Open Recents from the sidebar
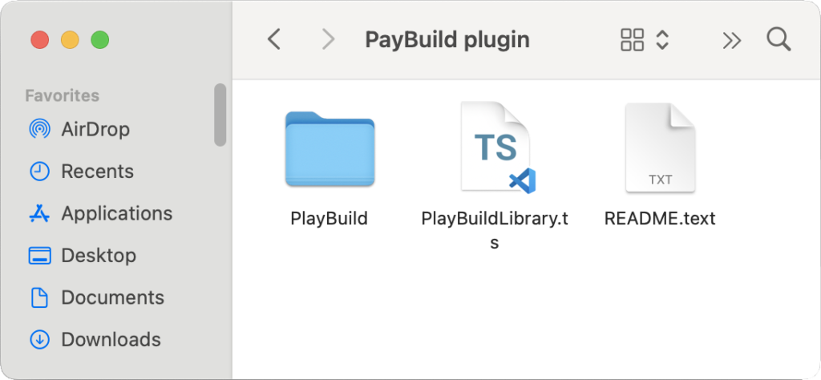Image resolution: width=821 pixels, height=380 pixels. [96, 172]
